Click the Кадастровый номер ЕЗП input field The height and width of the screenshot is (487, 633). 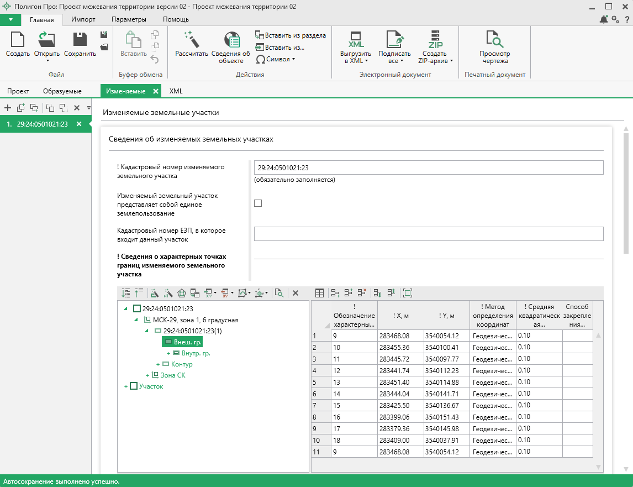(428, 234)
